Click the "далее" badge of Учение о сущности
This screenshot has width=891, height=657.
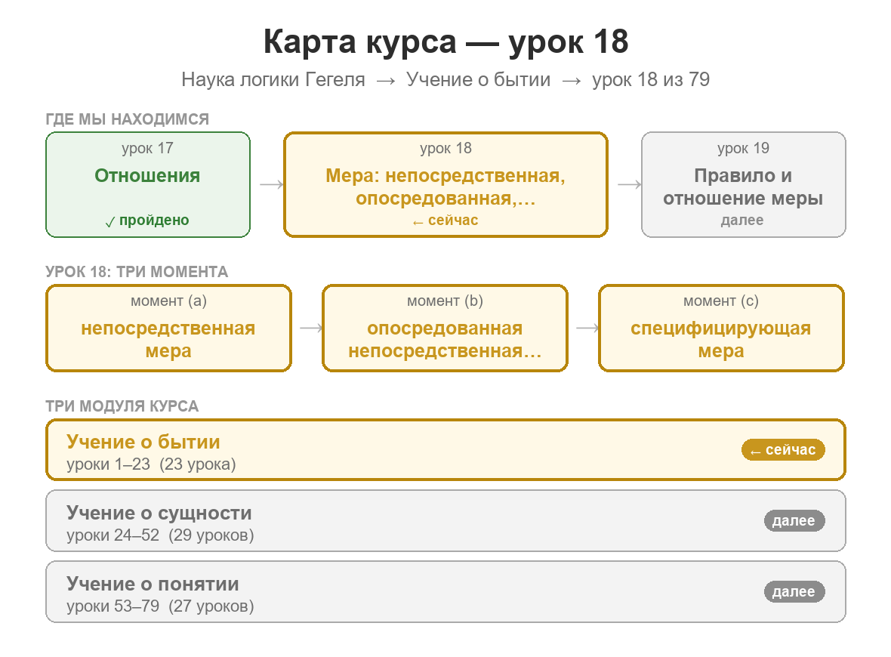[794, 521]
